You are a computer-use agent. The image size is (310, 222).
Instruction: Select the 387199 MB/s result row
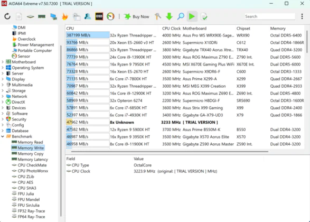tap(185, 35)
